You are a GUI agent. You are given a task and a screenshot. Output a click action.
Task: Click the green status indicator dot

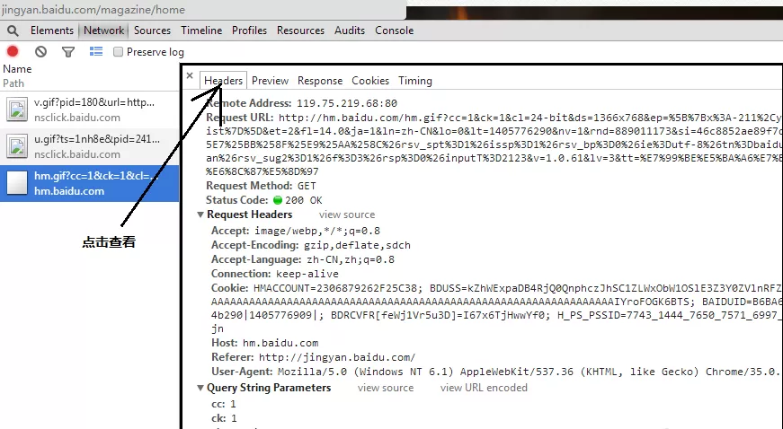[x=278, y=200]
